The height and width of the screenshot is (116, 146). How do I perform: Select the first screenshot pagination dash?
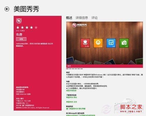67,69
